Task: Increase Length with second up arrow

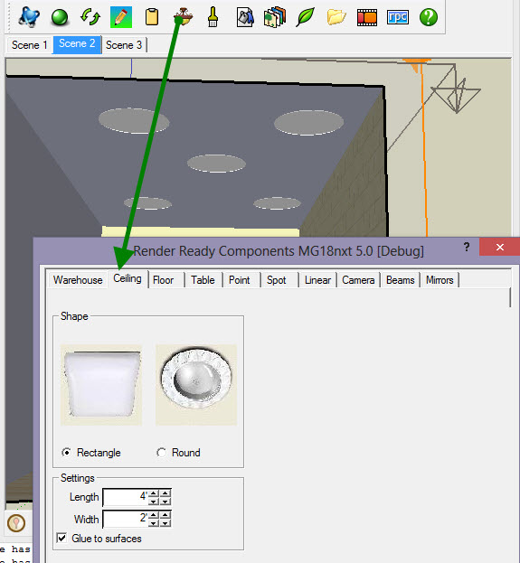Action: pos(165,493)
